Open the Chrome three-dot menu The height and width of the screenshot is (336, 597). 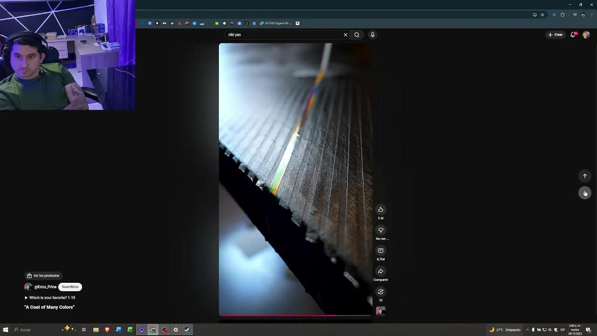[x=592, y=14]
